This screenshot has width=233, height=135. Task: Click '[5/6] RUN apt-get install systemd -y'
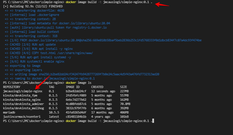tap(38, 57)
